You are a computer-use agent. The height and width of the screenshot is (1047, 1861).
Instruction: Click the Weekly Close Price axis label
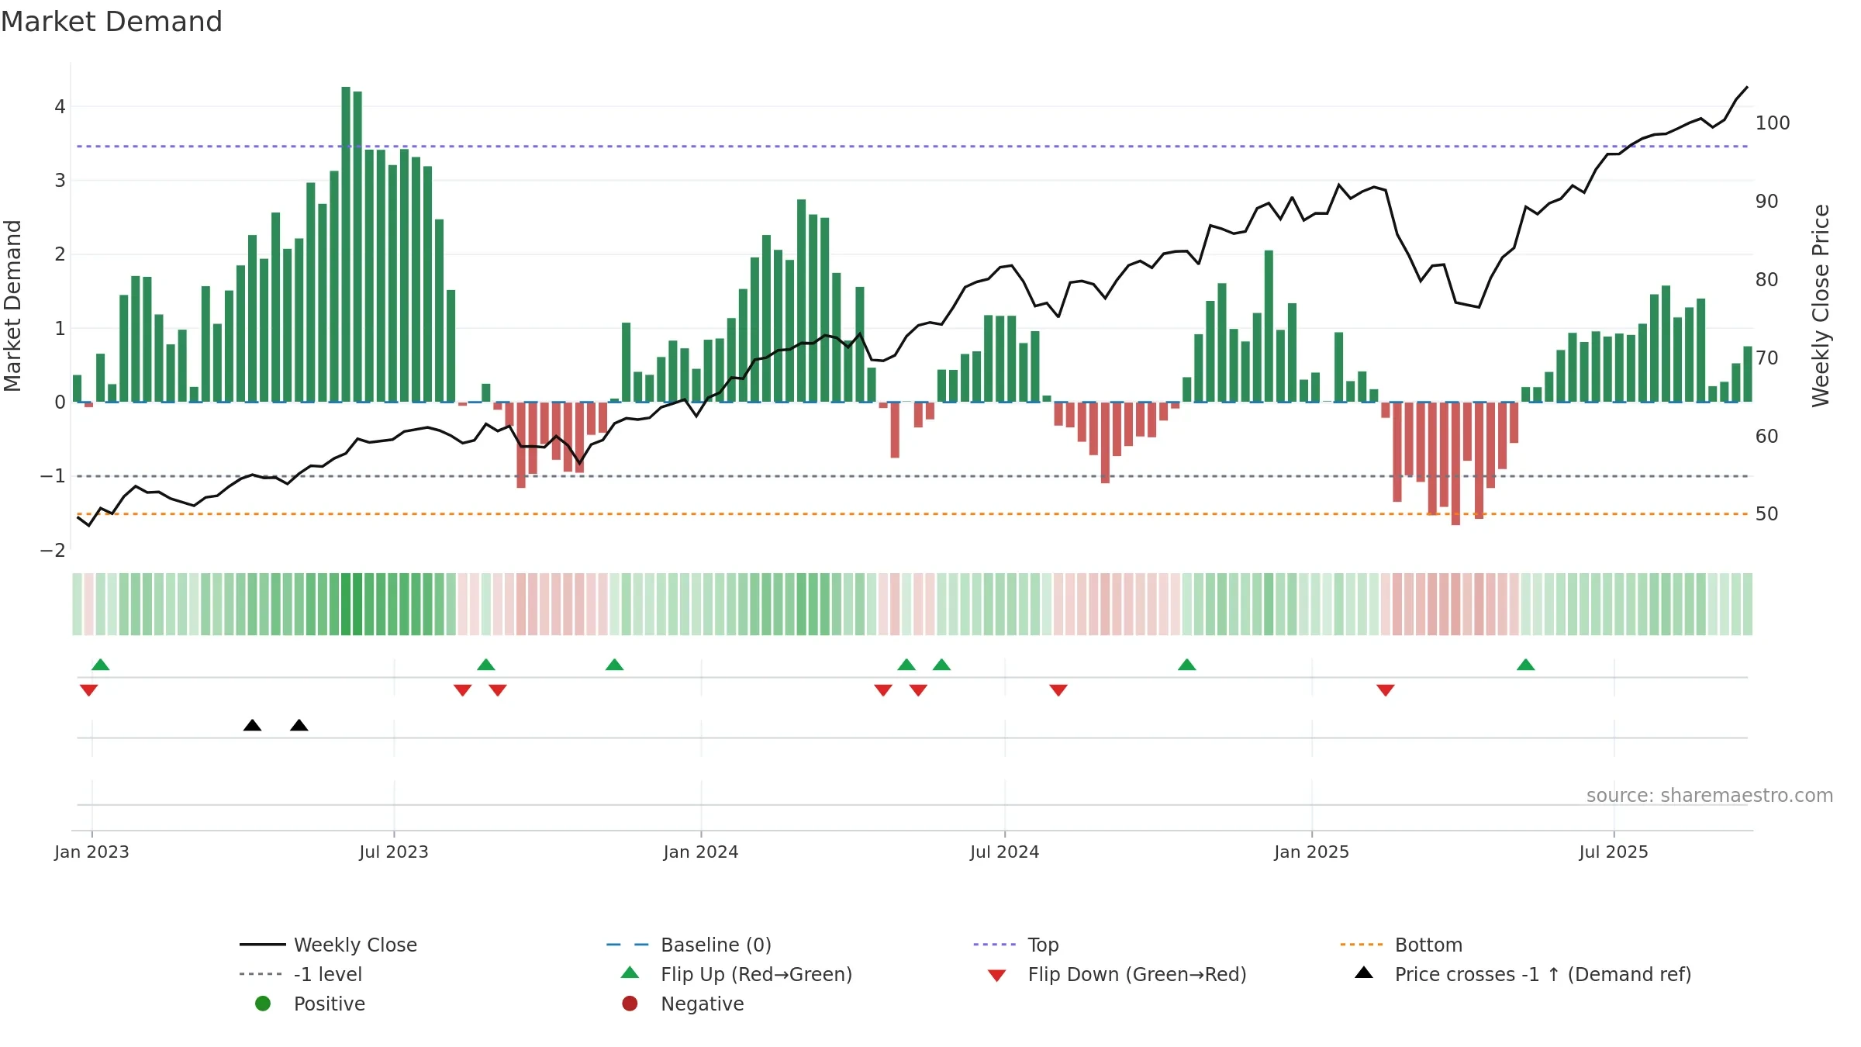[x=1821, y=306]
